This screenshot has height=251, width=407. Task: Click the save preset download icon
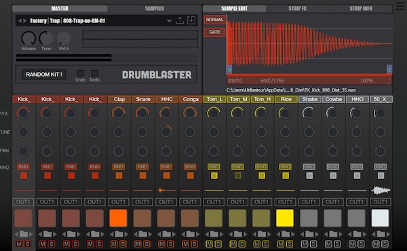click(191, 20)
